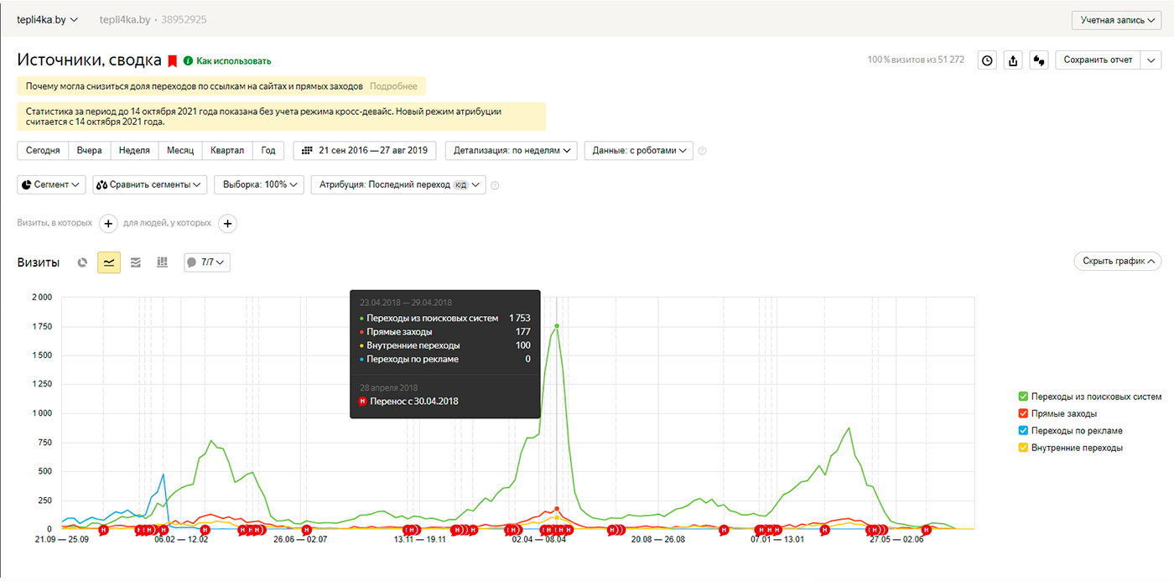Image resolution: width=1174 pixels, height=581 pixels.
Task: Click the 'Сохранить отчет' button
Action: click(x=1098, y=60)
